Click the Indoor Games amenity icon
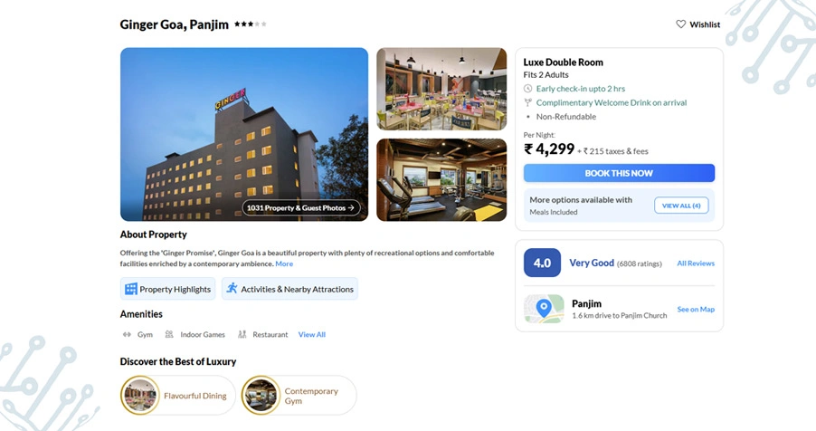The image size is (816, 431). [x=169, y=335]
